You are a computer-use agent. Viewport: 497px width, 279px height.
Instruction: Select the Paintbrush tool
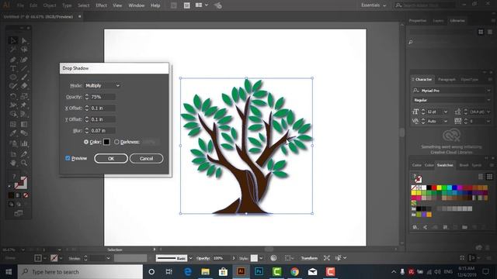coord(24,77)
